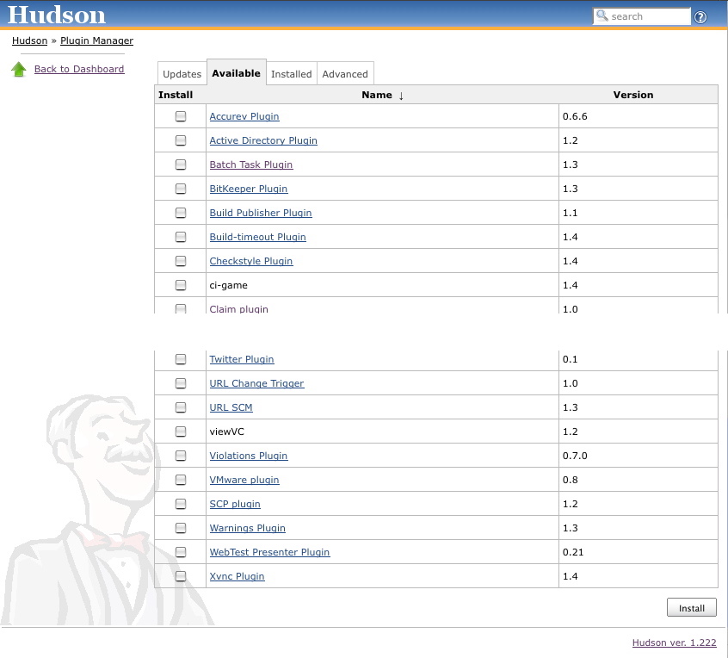The width and height of the screenshot is (728, 658).
Task: Enable the Checkstyle Plugin checkbox
Action: pyautogui.click(x=181, y=261)
